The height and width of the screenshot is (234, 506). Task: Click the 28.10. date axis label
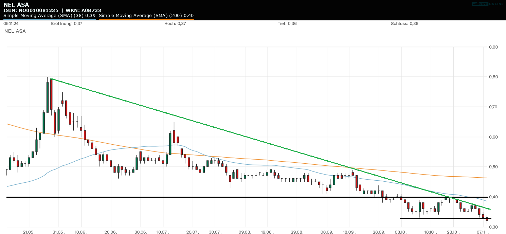point(453,232)
